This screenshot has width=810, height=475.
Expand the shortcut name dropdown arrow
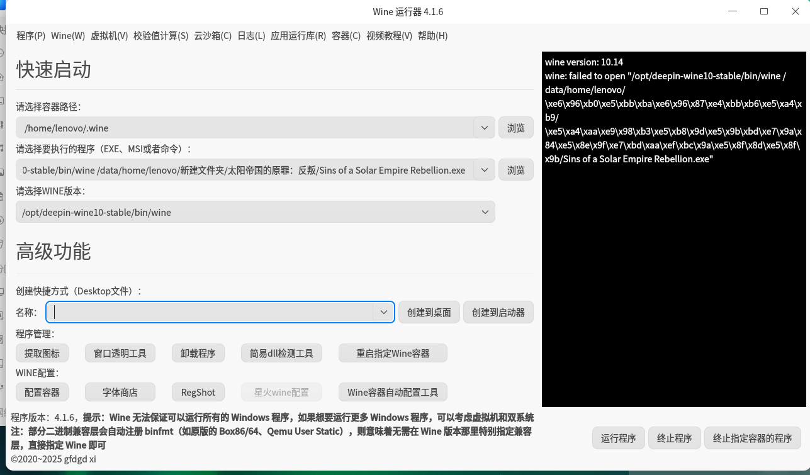383,312
